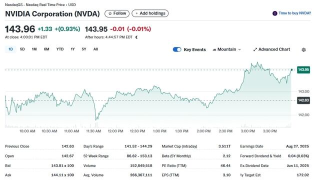Screen dimensions: 314x182
Task: Click the Ask value 144.11 x 100
Action: [x=62, y=175]
